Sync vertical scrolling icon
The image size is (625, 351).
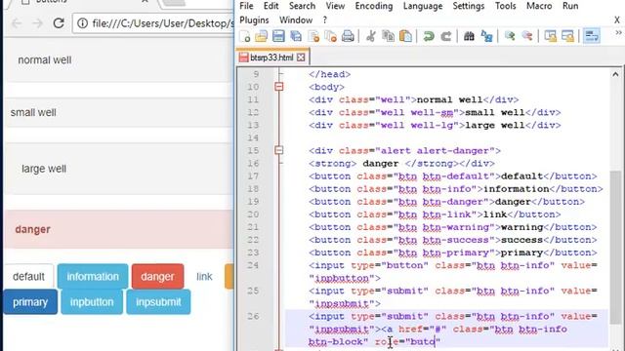551,37
